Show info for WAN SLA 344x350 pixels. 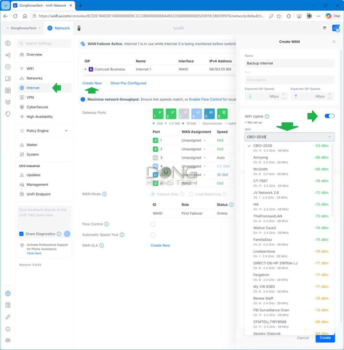point(102,246)
